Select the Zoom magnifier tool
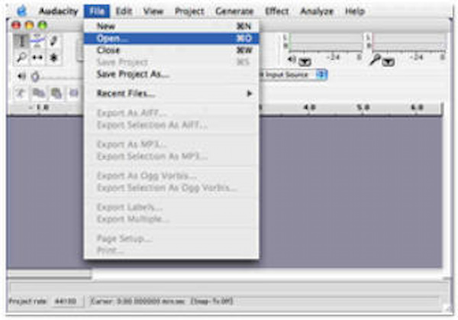 [x=21, y=57]
